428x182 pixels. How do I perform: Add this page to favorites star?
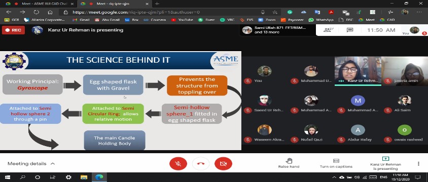pos(275,12)
